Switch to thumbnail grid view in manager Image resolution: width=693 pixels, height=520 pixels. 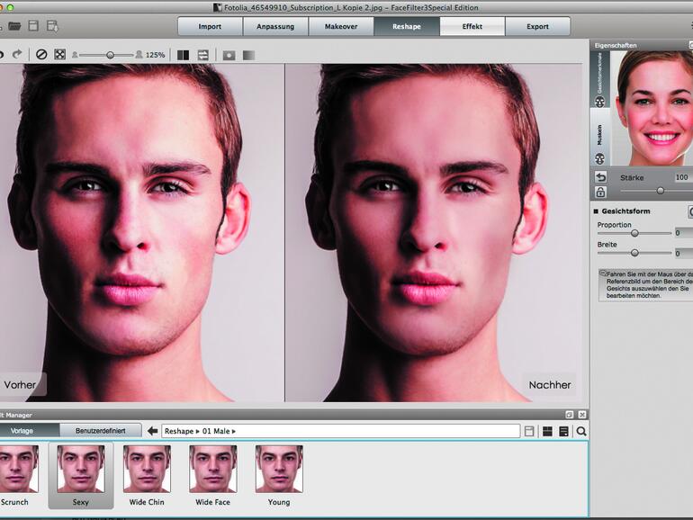(546, 432)
